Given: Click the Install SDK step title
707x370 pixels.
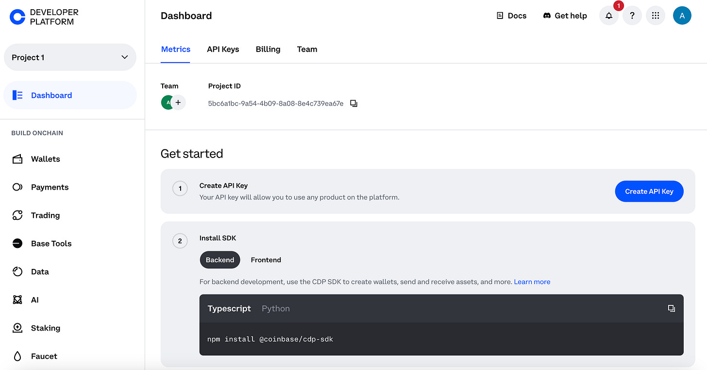Looking at the screenshot, I should [218, 238].
